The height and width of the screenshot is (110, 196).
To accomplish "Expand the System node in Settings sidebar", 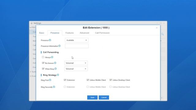I will (30, 72).
